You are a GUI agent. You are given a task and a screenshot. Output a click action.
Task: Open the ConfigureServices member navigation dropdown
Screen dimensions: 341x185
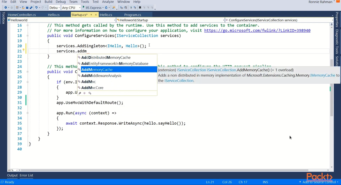(279, 20)
